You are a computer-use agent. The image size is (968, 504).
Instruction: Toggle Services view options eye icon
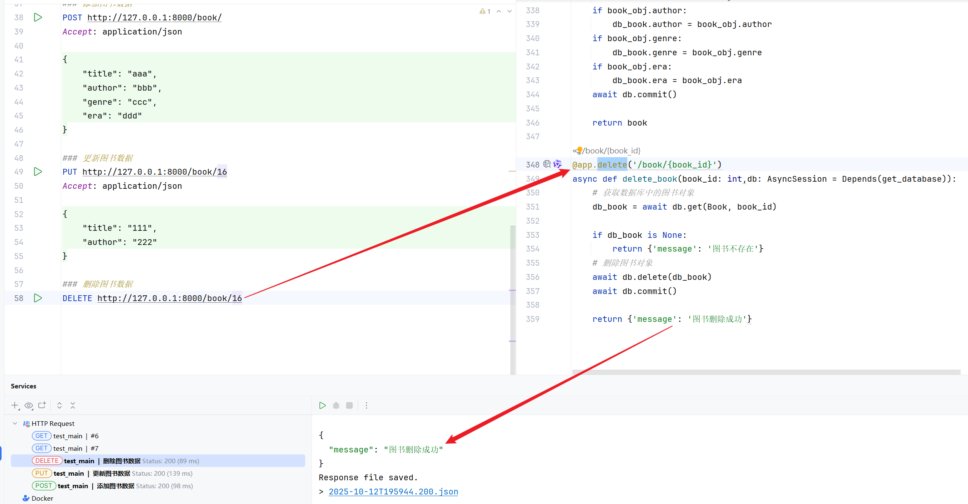point(29,405)
